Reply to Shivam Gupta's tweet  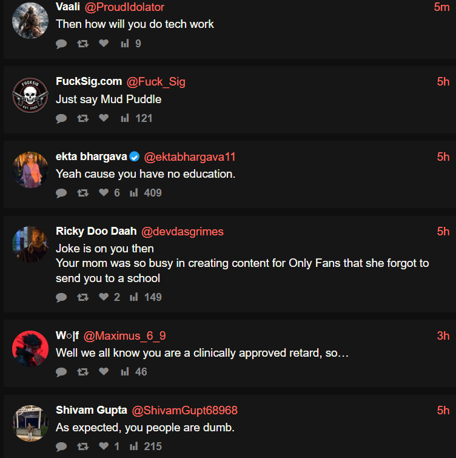coord(61,446)
